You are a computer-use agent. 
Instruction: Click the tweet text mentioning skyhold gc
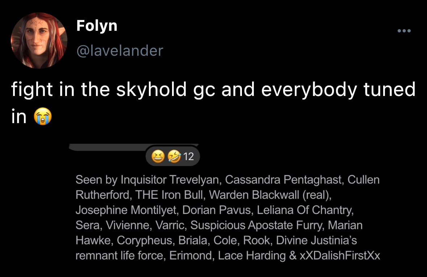[213, 89]
